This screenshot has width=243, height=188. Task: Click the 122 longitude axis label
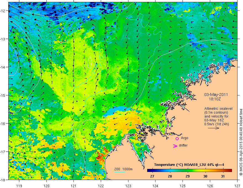[101, 186]
